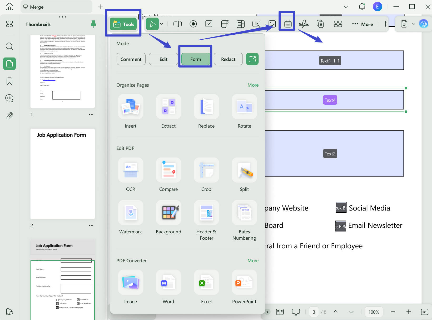Switch to Comment mode
432x320 pixels.
(131, 59)
